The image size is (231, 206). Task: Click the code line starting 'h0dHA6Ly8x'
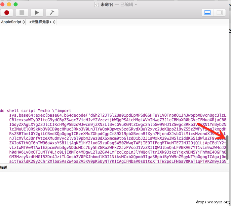click(118, 152)
